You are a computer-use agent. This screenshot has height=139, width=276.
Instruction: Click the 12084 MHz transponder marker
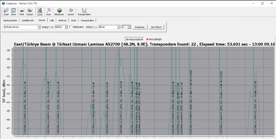click(132, 109)
